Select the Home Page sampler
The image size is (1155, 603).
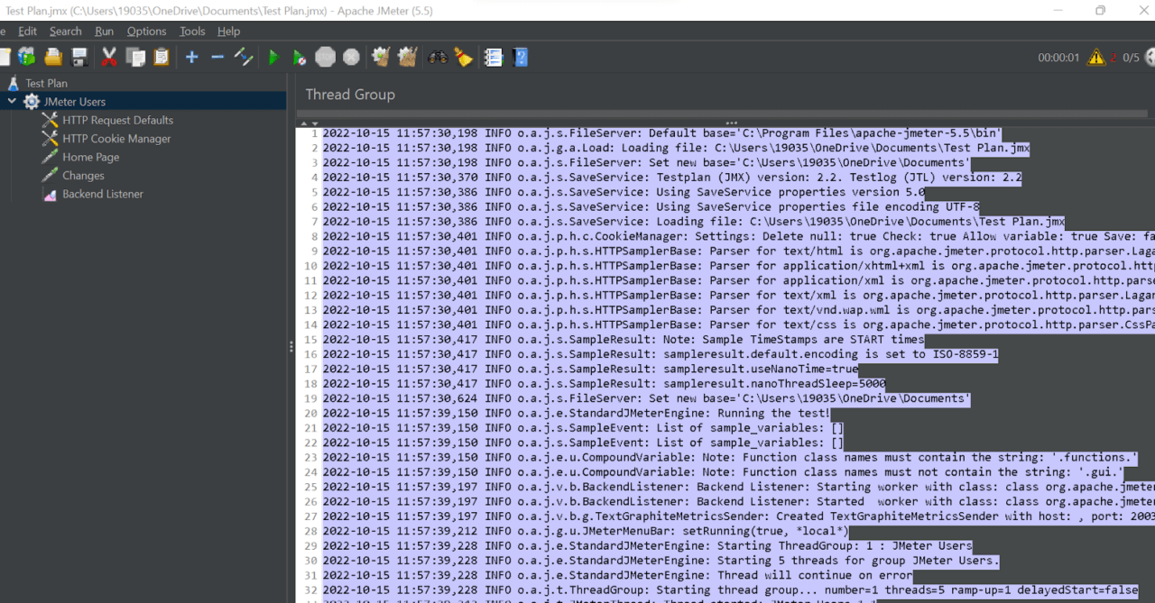click(90, 157)
